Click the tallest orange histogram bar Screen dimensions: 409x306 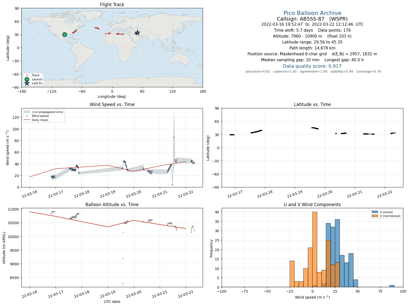click(315, 249)
